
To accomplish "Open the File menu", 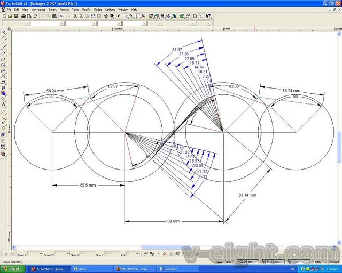I will pyautogui.click(x=9, y=10).
